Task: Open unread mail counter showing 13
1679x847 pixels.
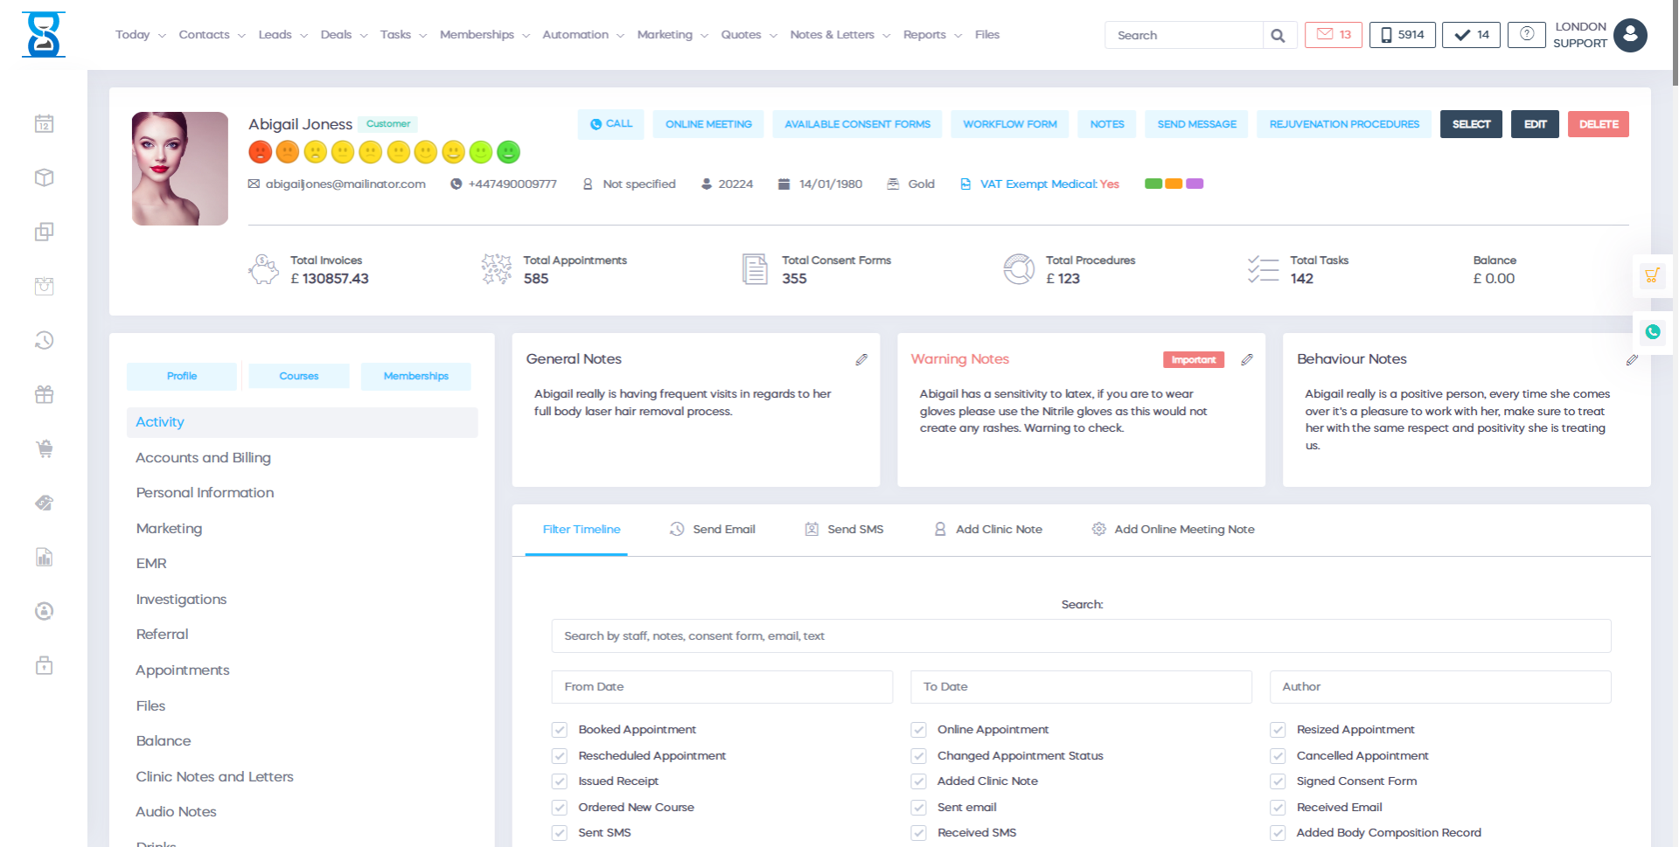Action: (x=1333, y=35)
